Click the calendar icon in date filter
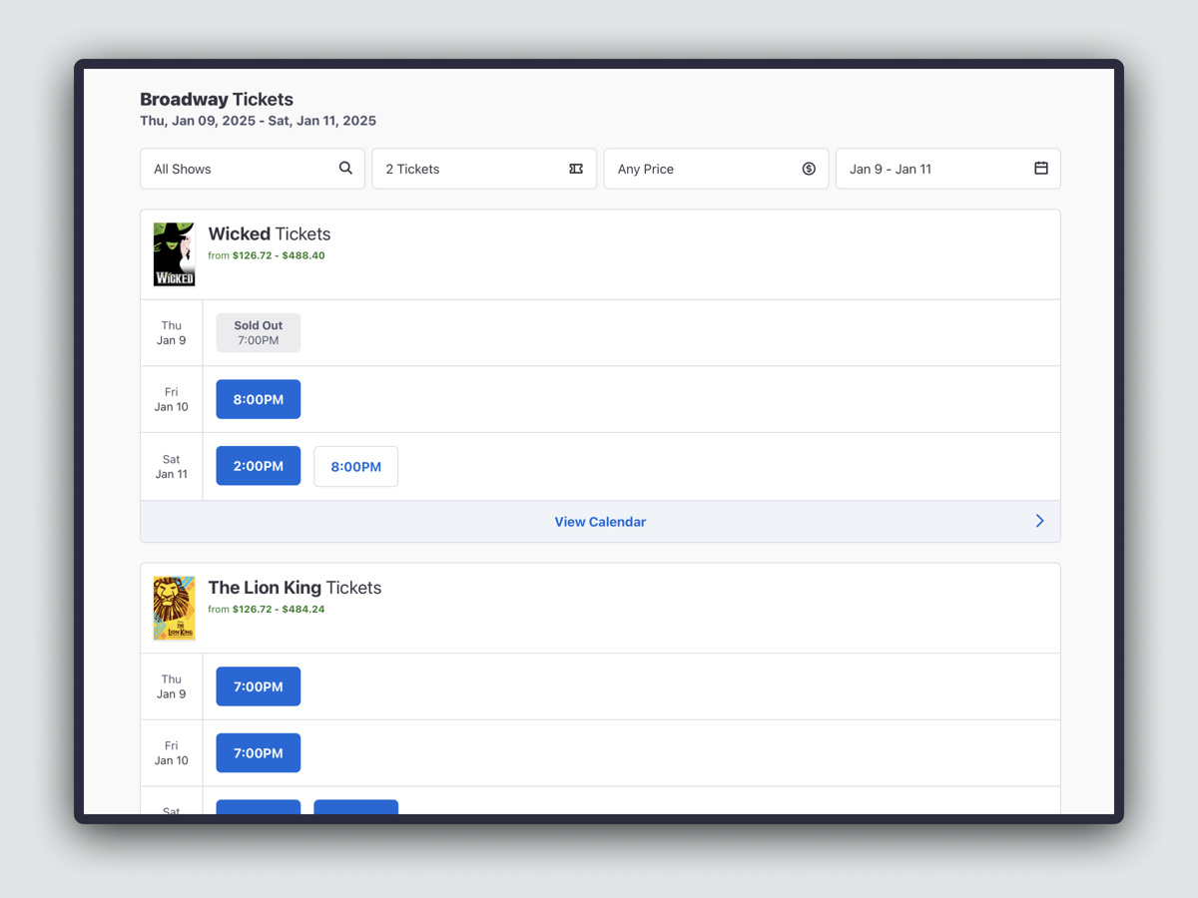Screen dimensions: 1198x898 click(x=1040, y=169)
